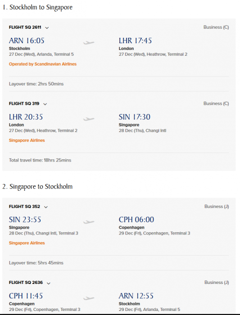Click Business (J) label for SQ 352

[217, 206]
